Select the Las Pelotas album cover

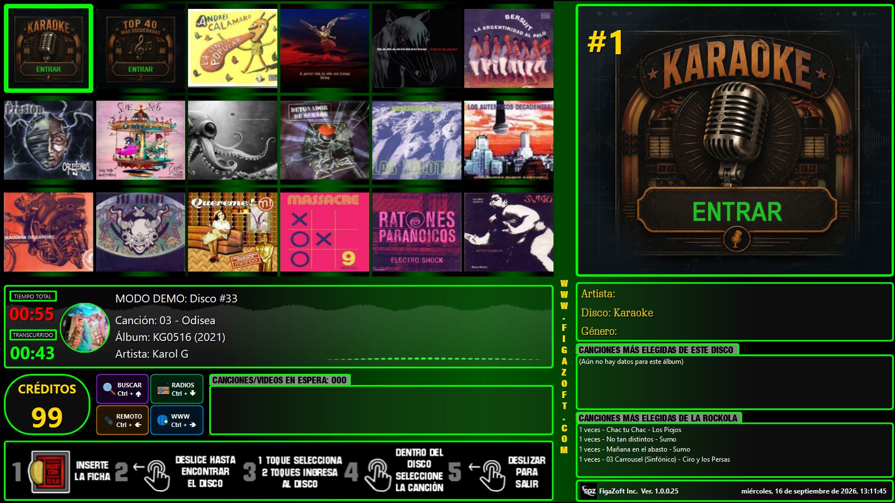pyautogui.click(x=417, y=140)
